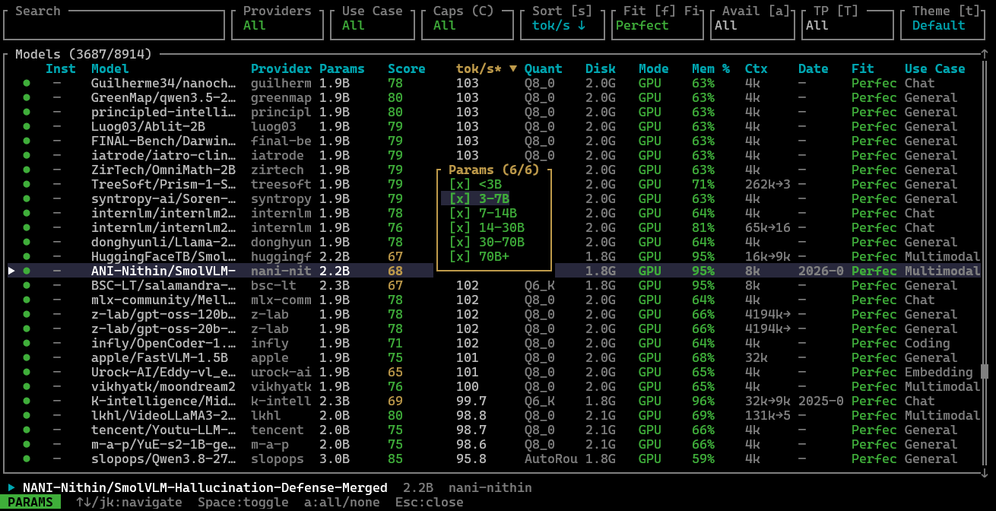This screenshot has width=996, height=511.
Task: Toggle the 7-14B checkbox in Params popup
Action: click(460, 214)
